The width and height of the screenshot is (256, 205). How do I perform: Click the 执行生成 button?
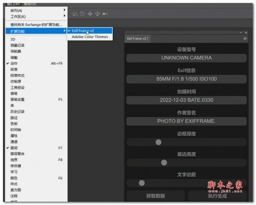point(217,196)
